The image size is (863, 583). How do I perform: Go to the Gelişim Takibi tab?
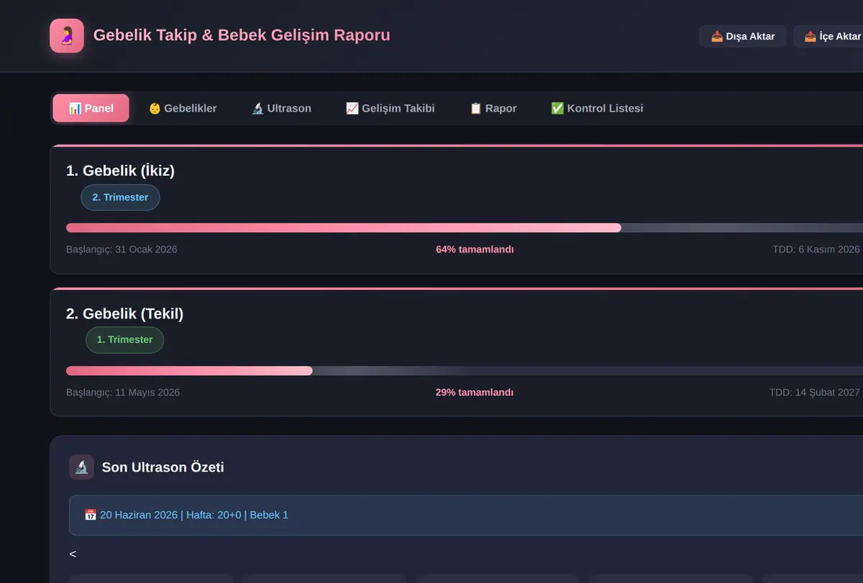[391, 109]
